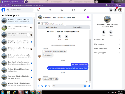
Task: Go to the Home feed icon
Action: tap(38, 10)
